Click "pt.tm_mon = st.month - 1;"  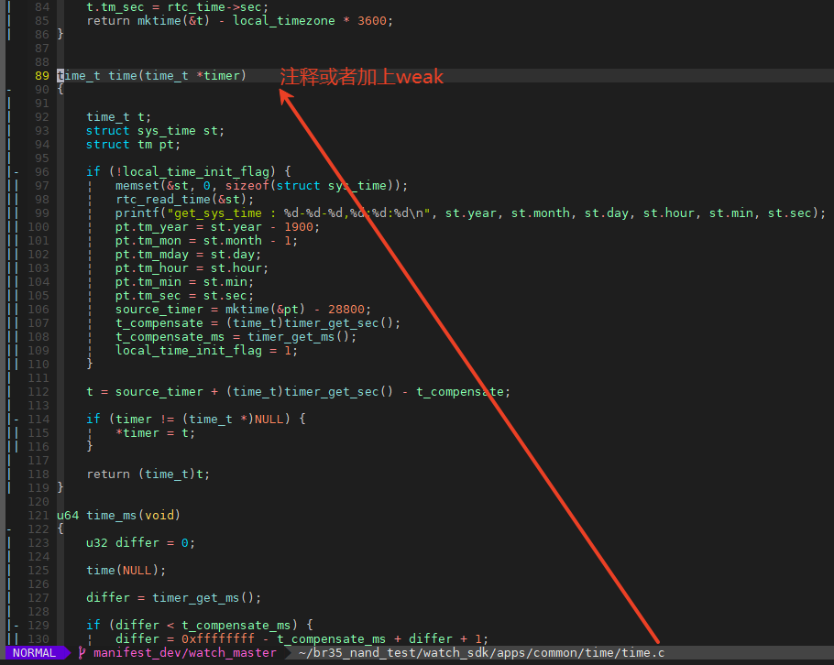(207, 241)
